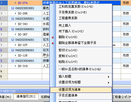
Task: Click the D2-343 code text
Action: 23,24
